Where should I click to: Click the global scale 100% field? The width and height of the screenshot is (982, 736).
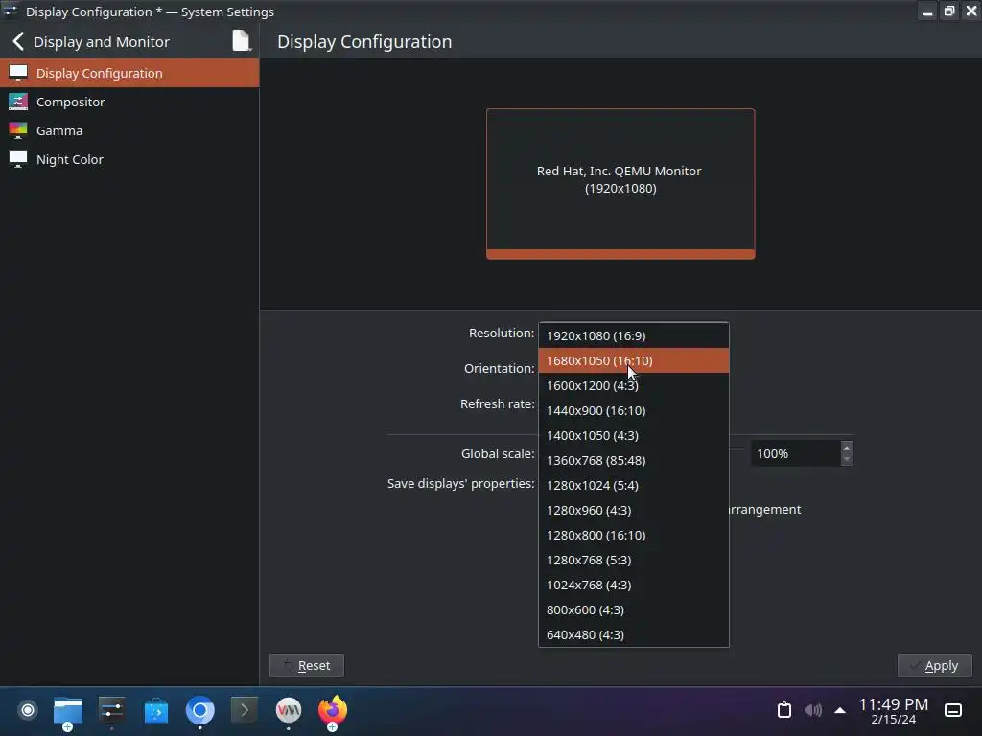tap(795, 453)
